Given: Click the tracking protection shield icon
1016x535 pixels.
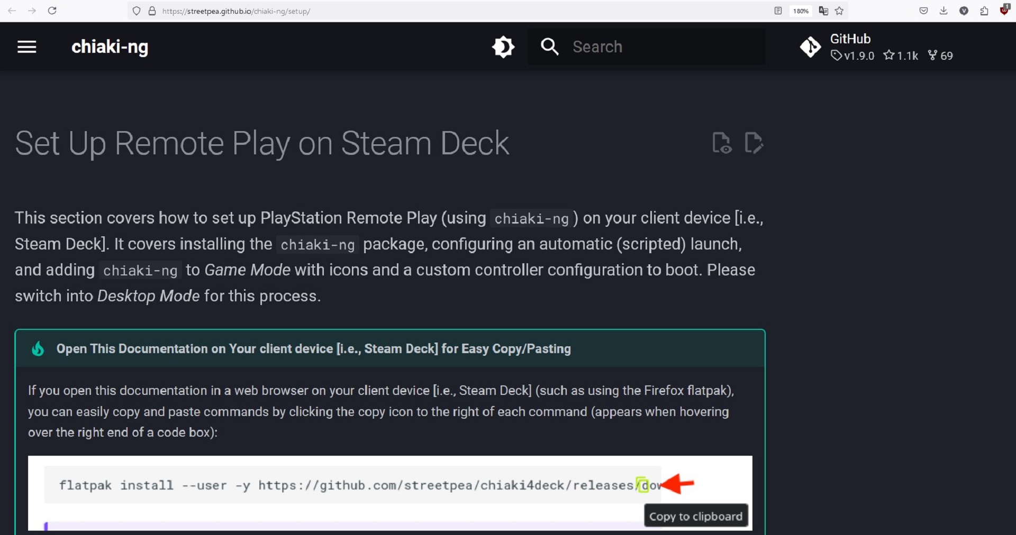Looking at the screenshot, I should click(x=137, y=11).
